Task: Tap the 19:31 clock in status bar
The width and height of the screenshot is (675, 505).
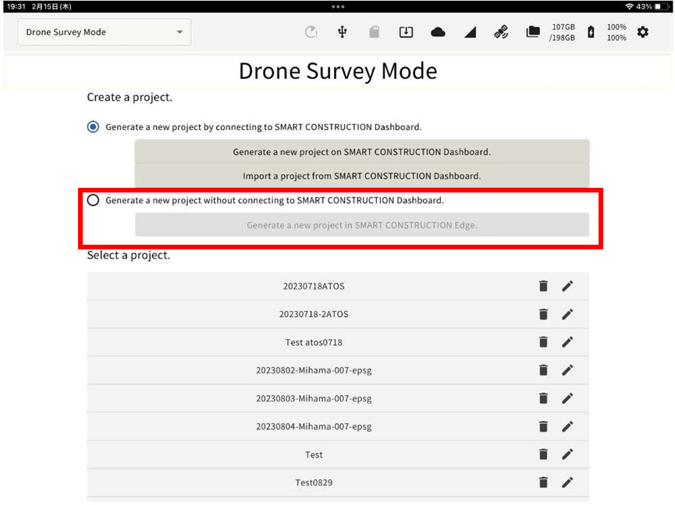Action: 16,6
